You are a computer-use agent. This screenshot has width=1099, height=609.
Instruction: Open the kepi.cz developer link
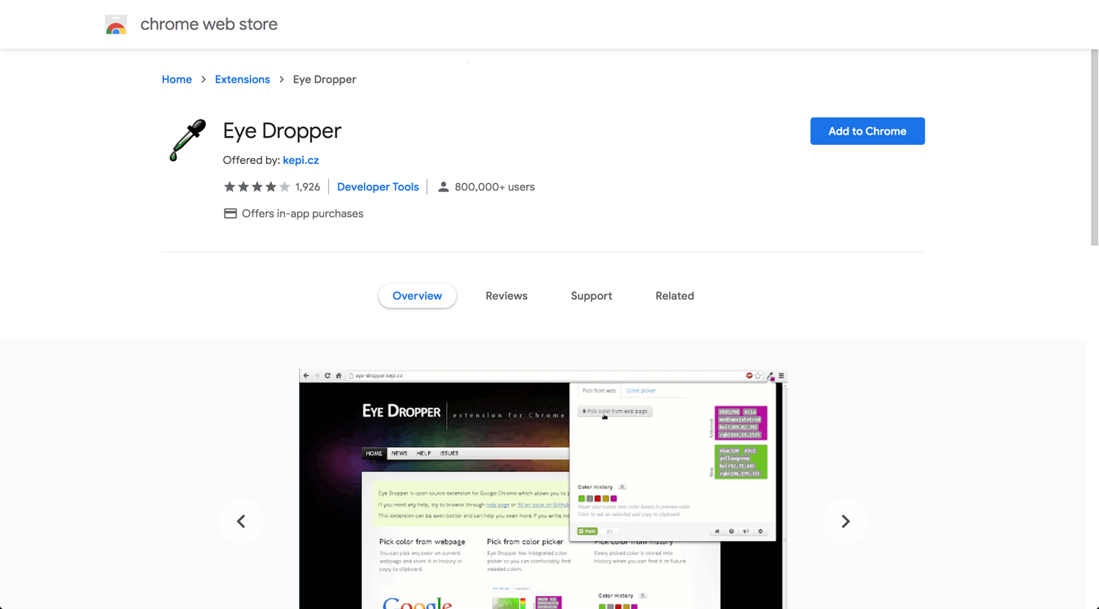(301, 160)
